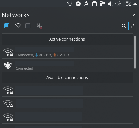Pin the Networks popup open
This screenshot has height=128, width=139.
(134, 15)
